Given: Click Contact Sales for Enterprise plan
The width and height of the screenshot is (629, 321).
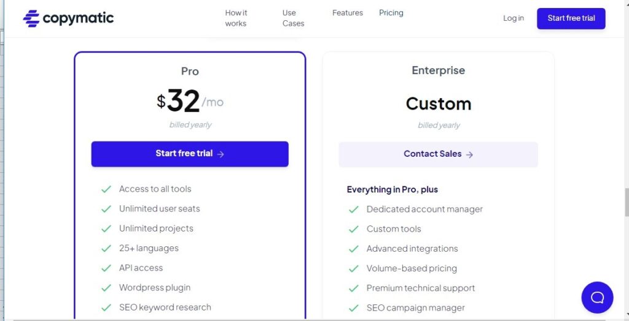Looking at the screenshot, I should click(x=438, y=154).
